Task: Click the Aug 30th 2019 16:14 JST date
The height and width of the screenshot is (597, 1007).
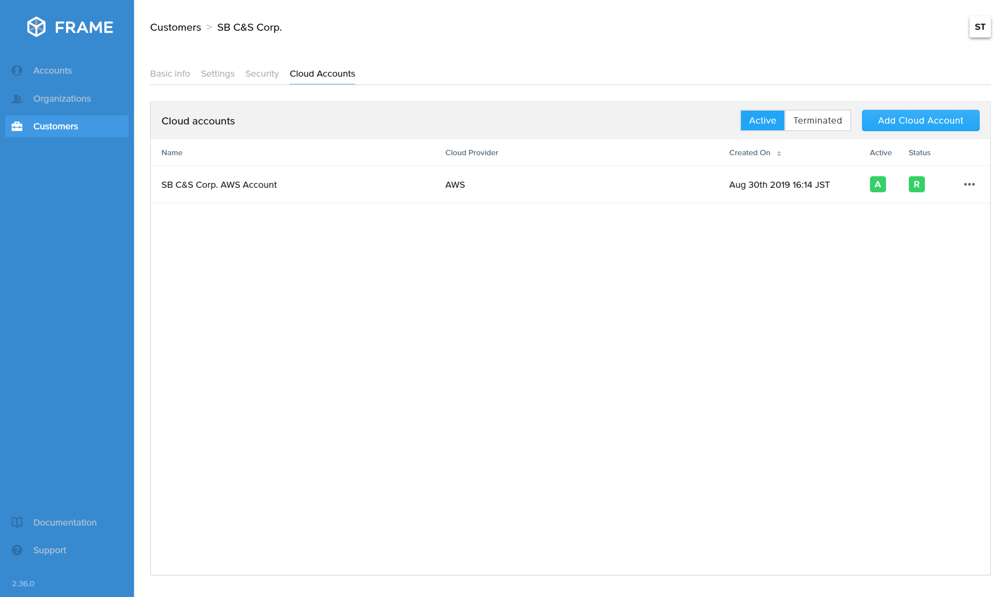Action: click(x=779, y=185)
